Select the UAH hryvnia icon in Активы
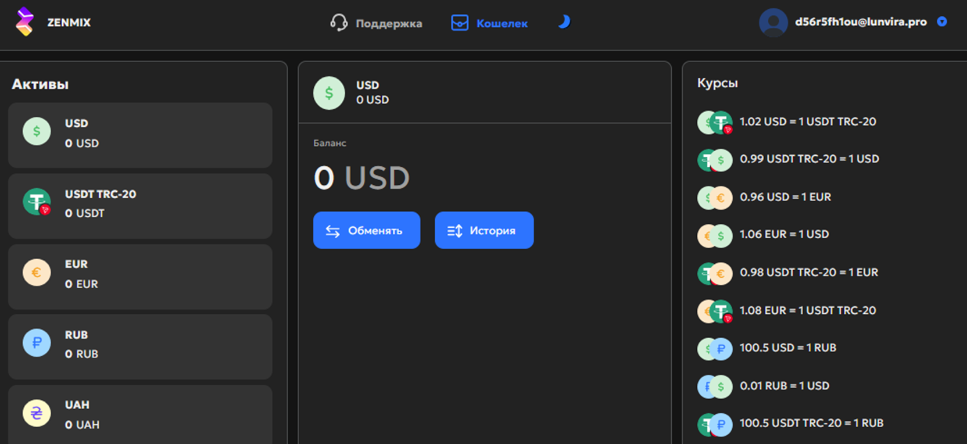 click(x=37, y=413)
